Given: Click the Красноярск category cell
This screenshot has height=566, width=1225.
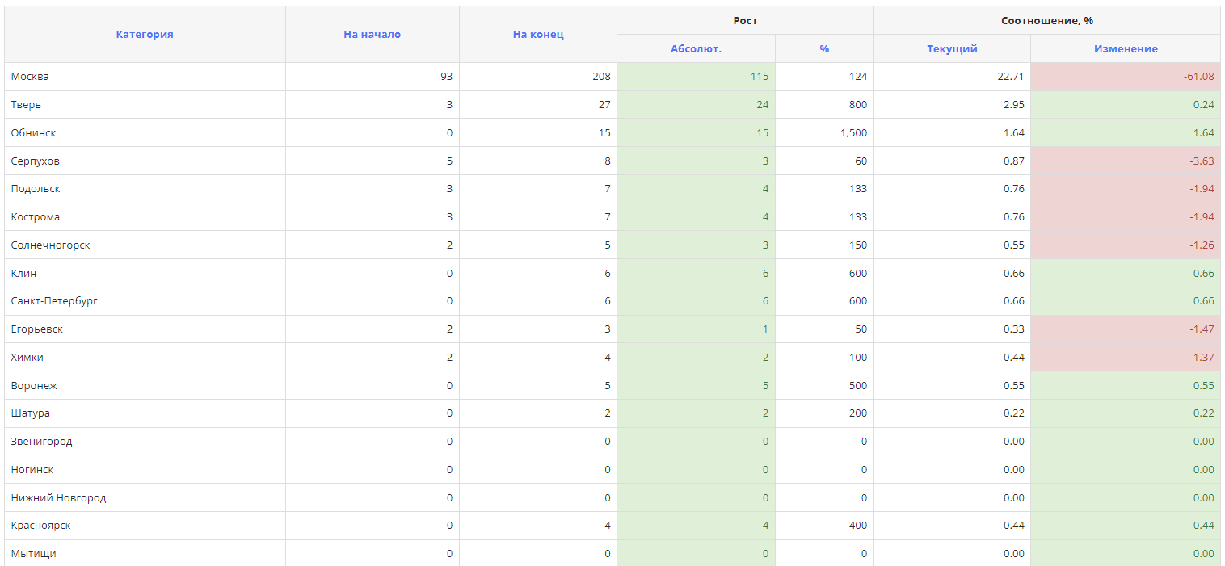Looking at the screenshot, I should click(x=40, y=526).
